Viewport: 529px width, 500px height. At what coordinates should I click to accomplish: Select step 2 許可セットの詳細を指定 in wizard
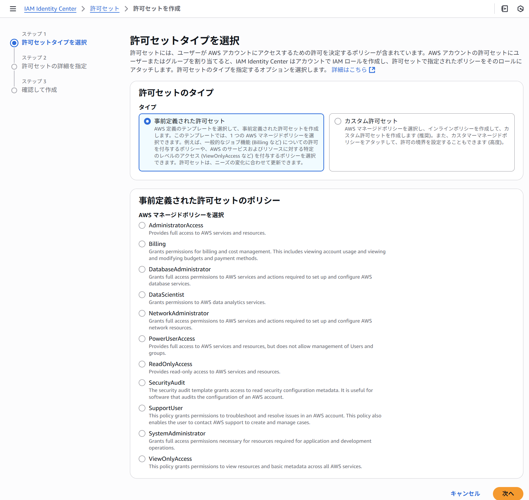54,66
